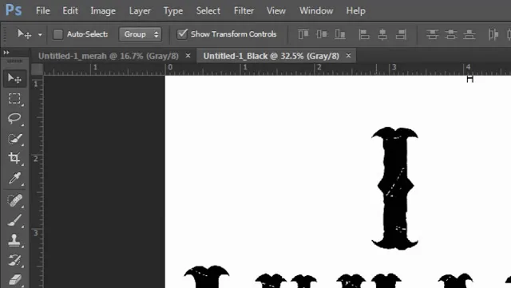Open the Layer menu
The height and width of the screenshot is (288, 511).
[x=140, y=10]
